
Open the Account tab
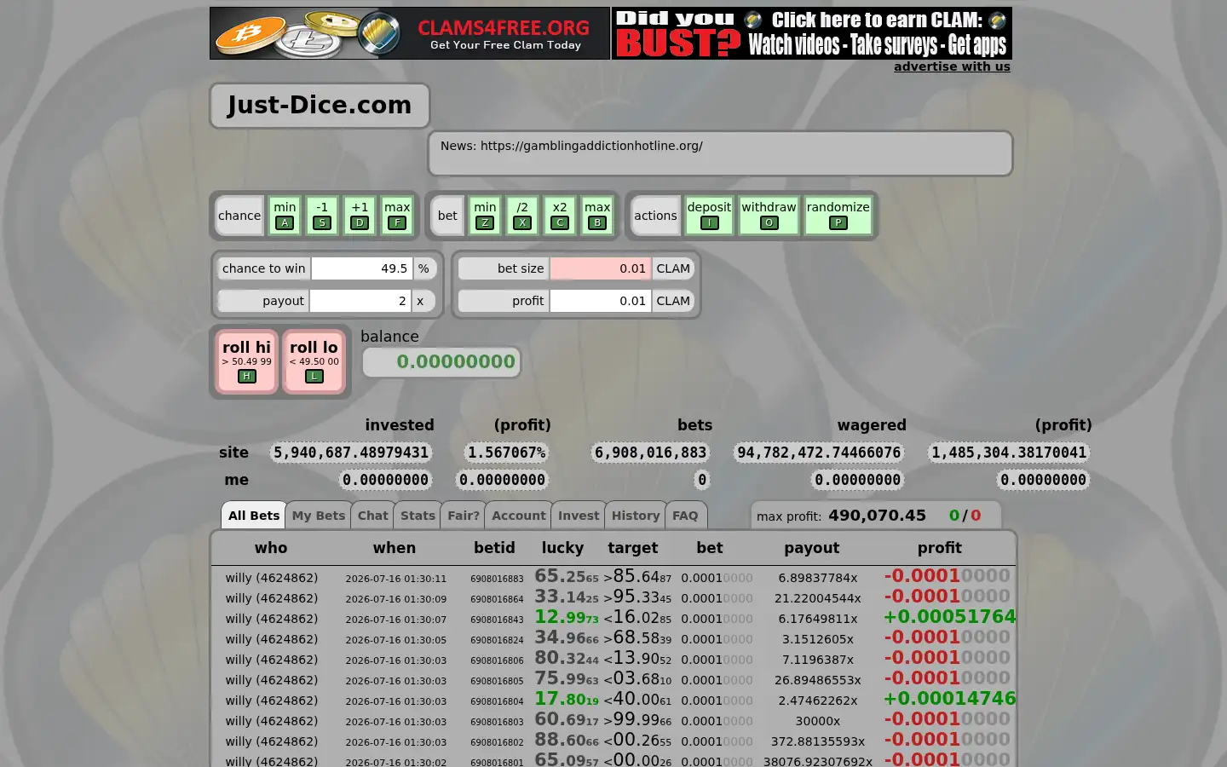pos(519,516)
